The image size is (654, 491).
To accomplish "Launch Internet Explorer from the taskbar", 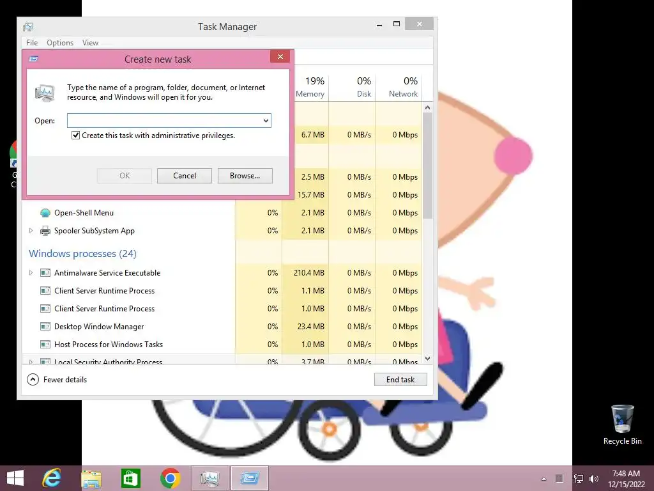I will tap(52, 478).
